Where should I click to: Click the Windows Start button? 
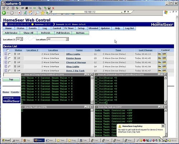(6, 140)
